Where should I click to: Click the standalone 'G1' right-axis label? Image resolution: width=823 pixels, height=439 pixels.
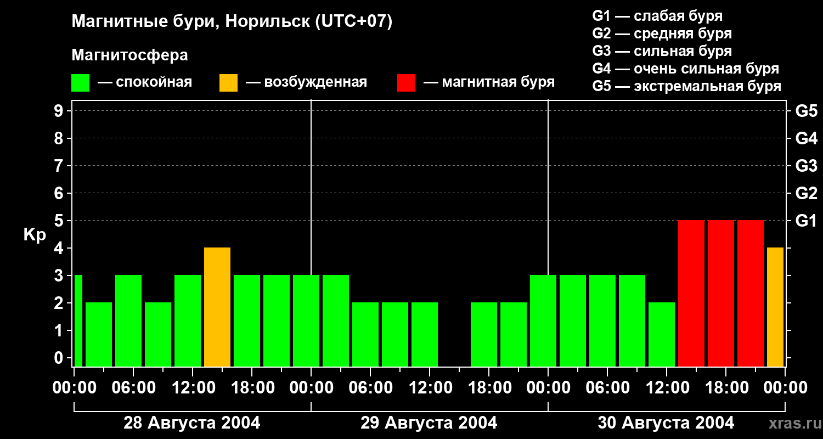(x=807, y=221)
